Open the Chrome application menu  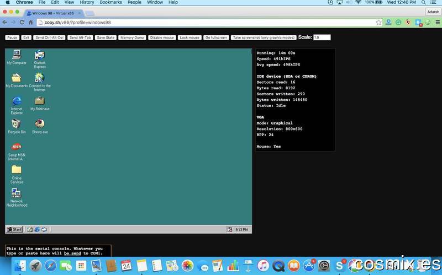(x=24, y=2)
